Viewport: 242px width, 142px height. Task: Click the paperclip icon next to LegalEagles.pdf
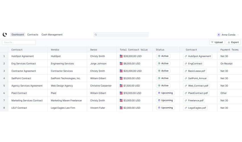pos(186,108)
